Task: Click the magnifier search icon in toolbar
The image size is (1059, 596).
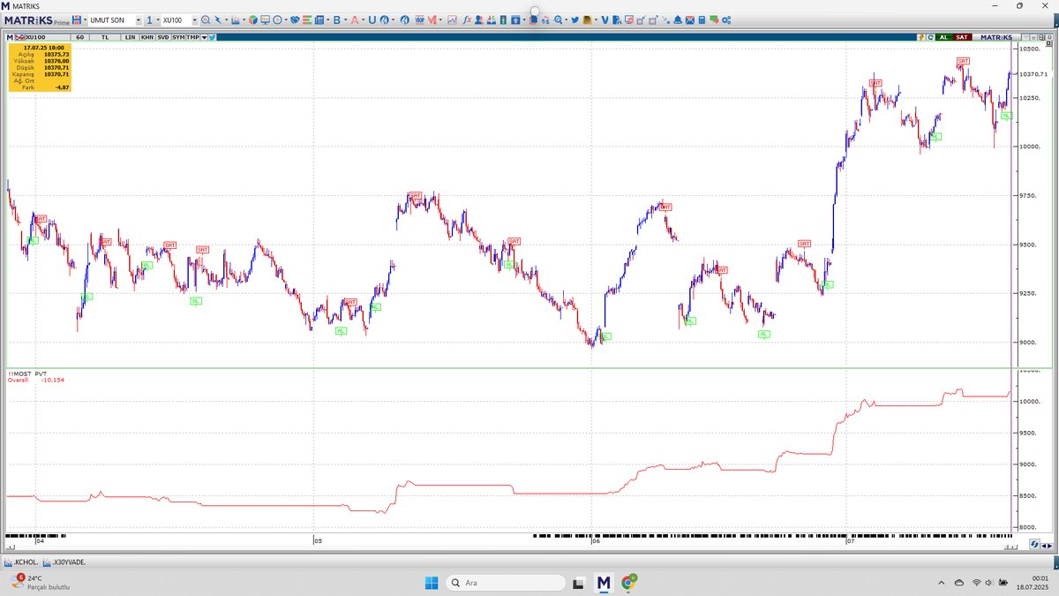Action: tap(205, 19)
